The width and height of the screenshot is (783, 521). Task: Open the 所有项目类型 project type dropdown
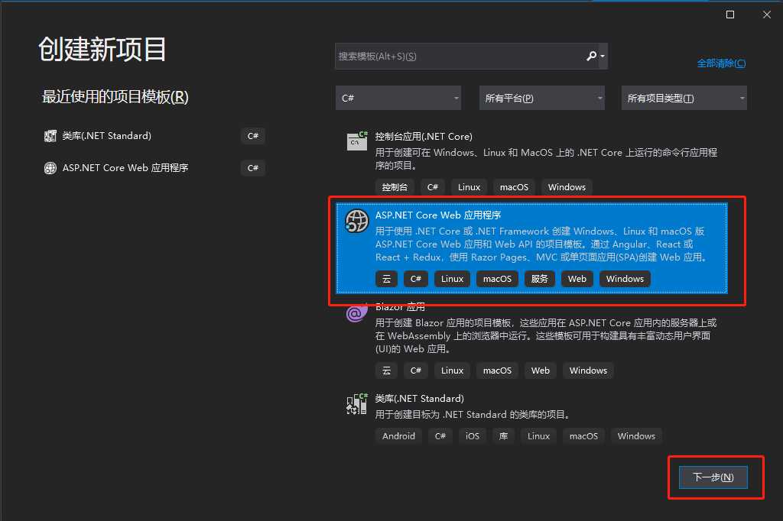click(684, 98)
